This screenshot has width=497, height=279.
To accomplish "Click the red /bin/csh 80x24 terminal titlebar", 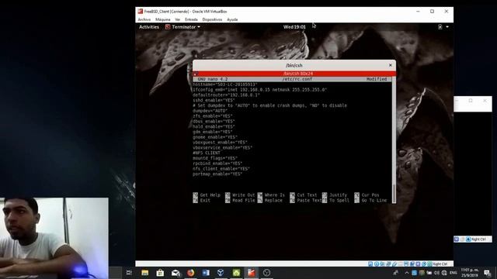I will 294,74.
